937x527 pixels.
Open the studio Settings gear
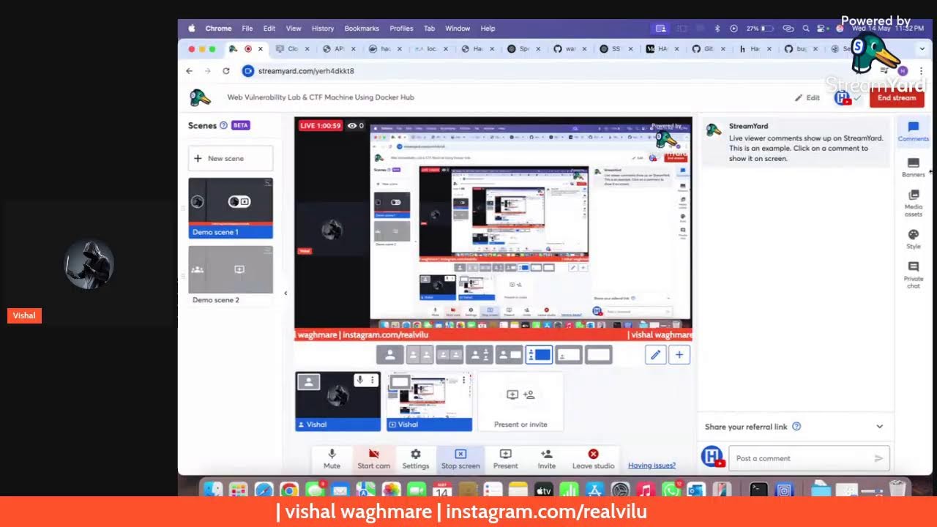tap(415, 459)
